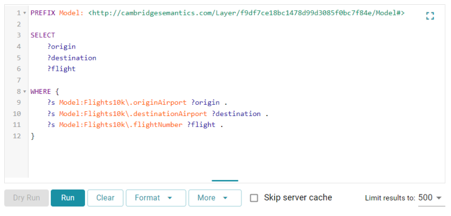
Task: Click the cambridgesemantics.com URL in prefix
Action: (x=247, y=13)
